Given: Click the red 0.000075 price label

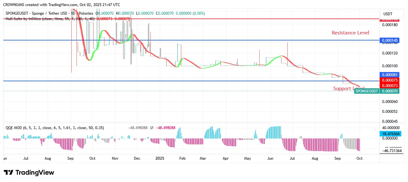Looking at the screenshot, I should coord(390,80).
